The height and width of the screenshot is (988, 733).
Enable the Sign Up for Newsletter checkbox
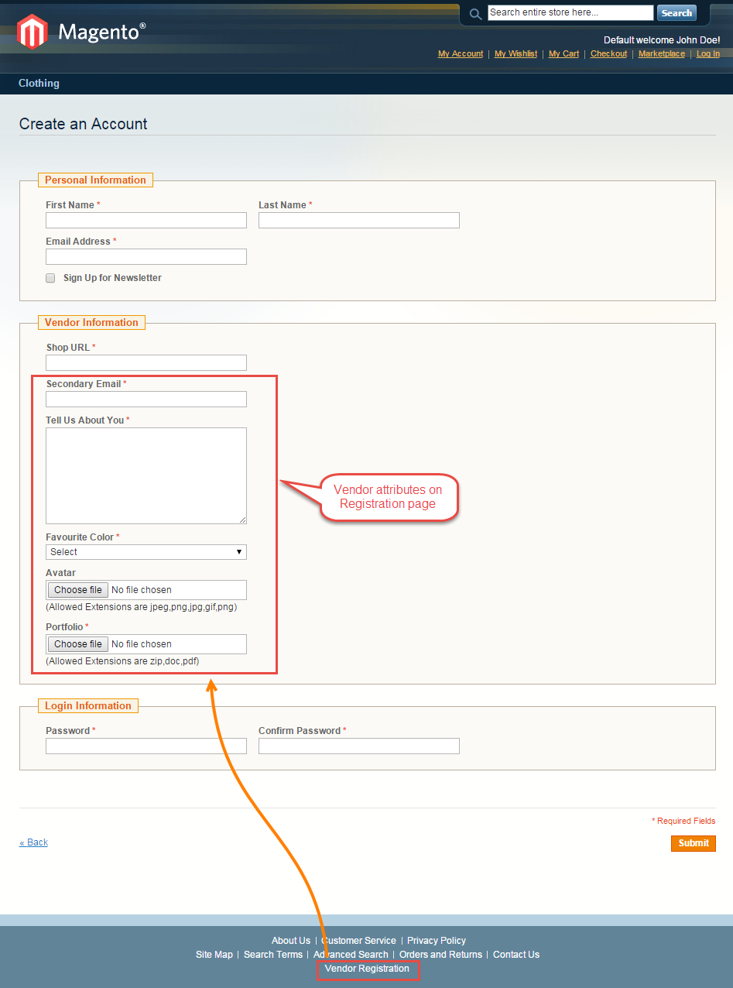[x=50, y=277]
